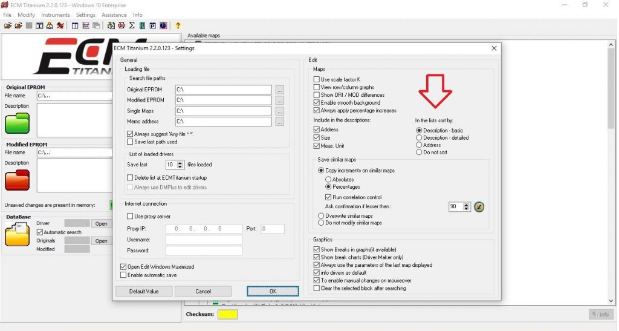619x331 pixels.
Task: Increase Save last files loaded count
Action: pos(180,162)
